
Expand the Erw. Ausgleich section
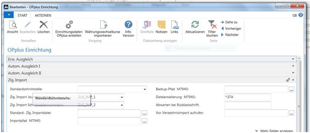(x=152, y=59)
